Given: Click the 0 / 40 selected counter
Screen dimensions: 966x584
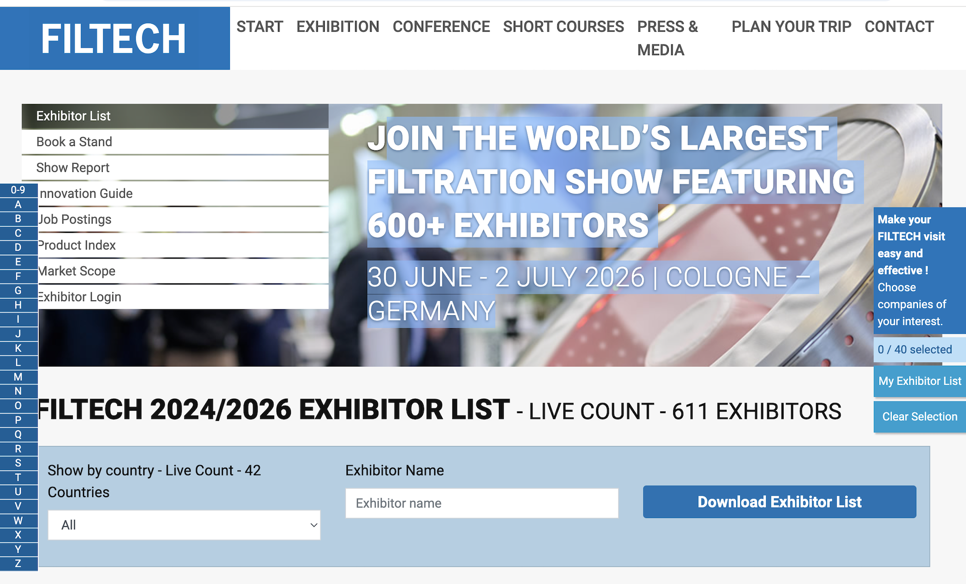Looking at the screenshot, I should (x=920, y=350).
